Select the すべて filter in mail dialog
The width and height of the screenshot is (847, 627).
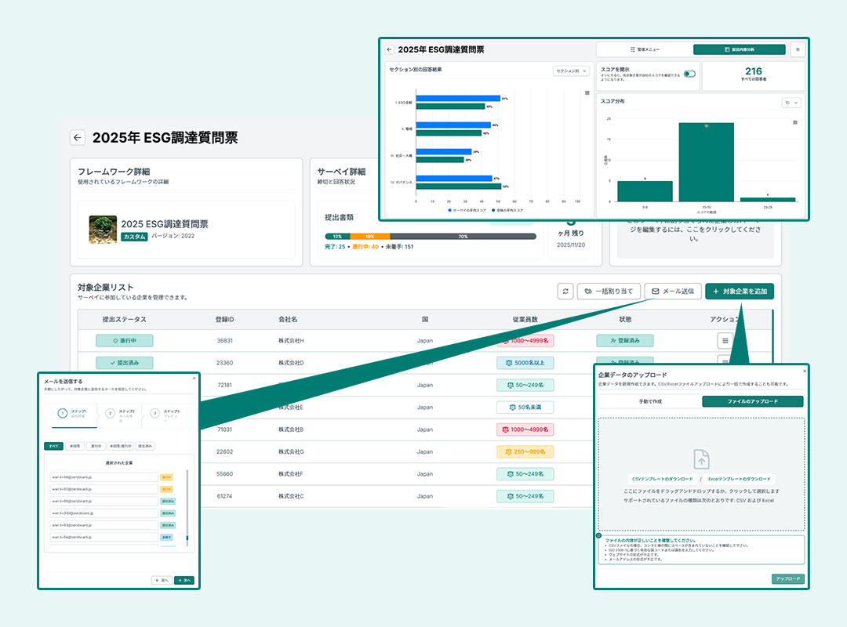[53, 446]
